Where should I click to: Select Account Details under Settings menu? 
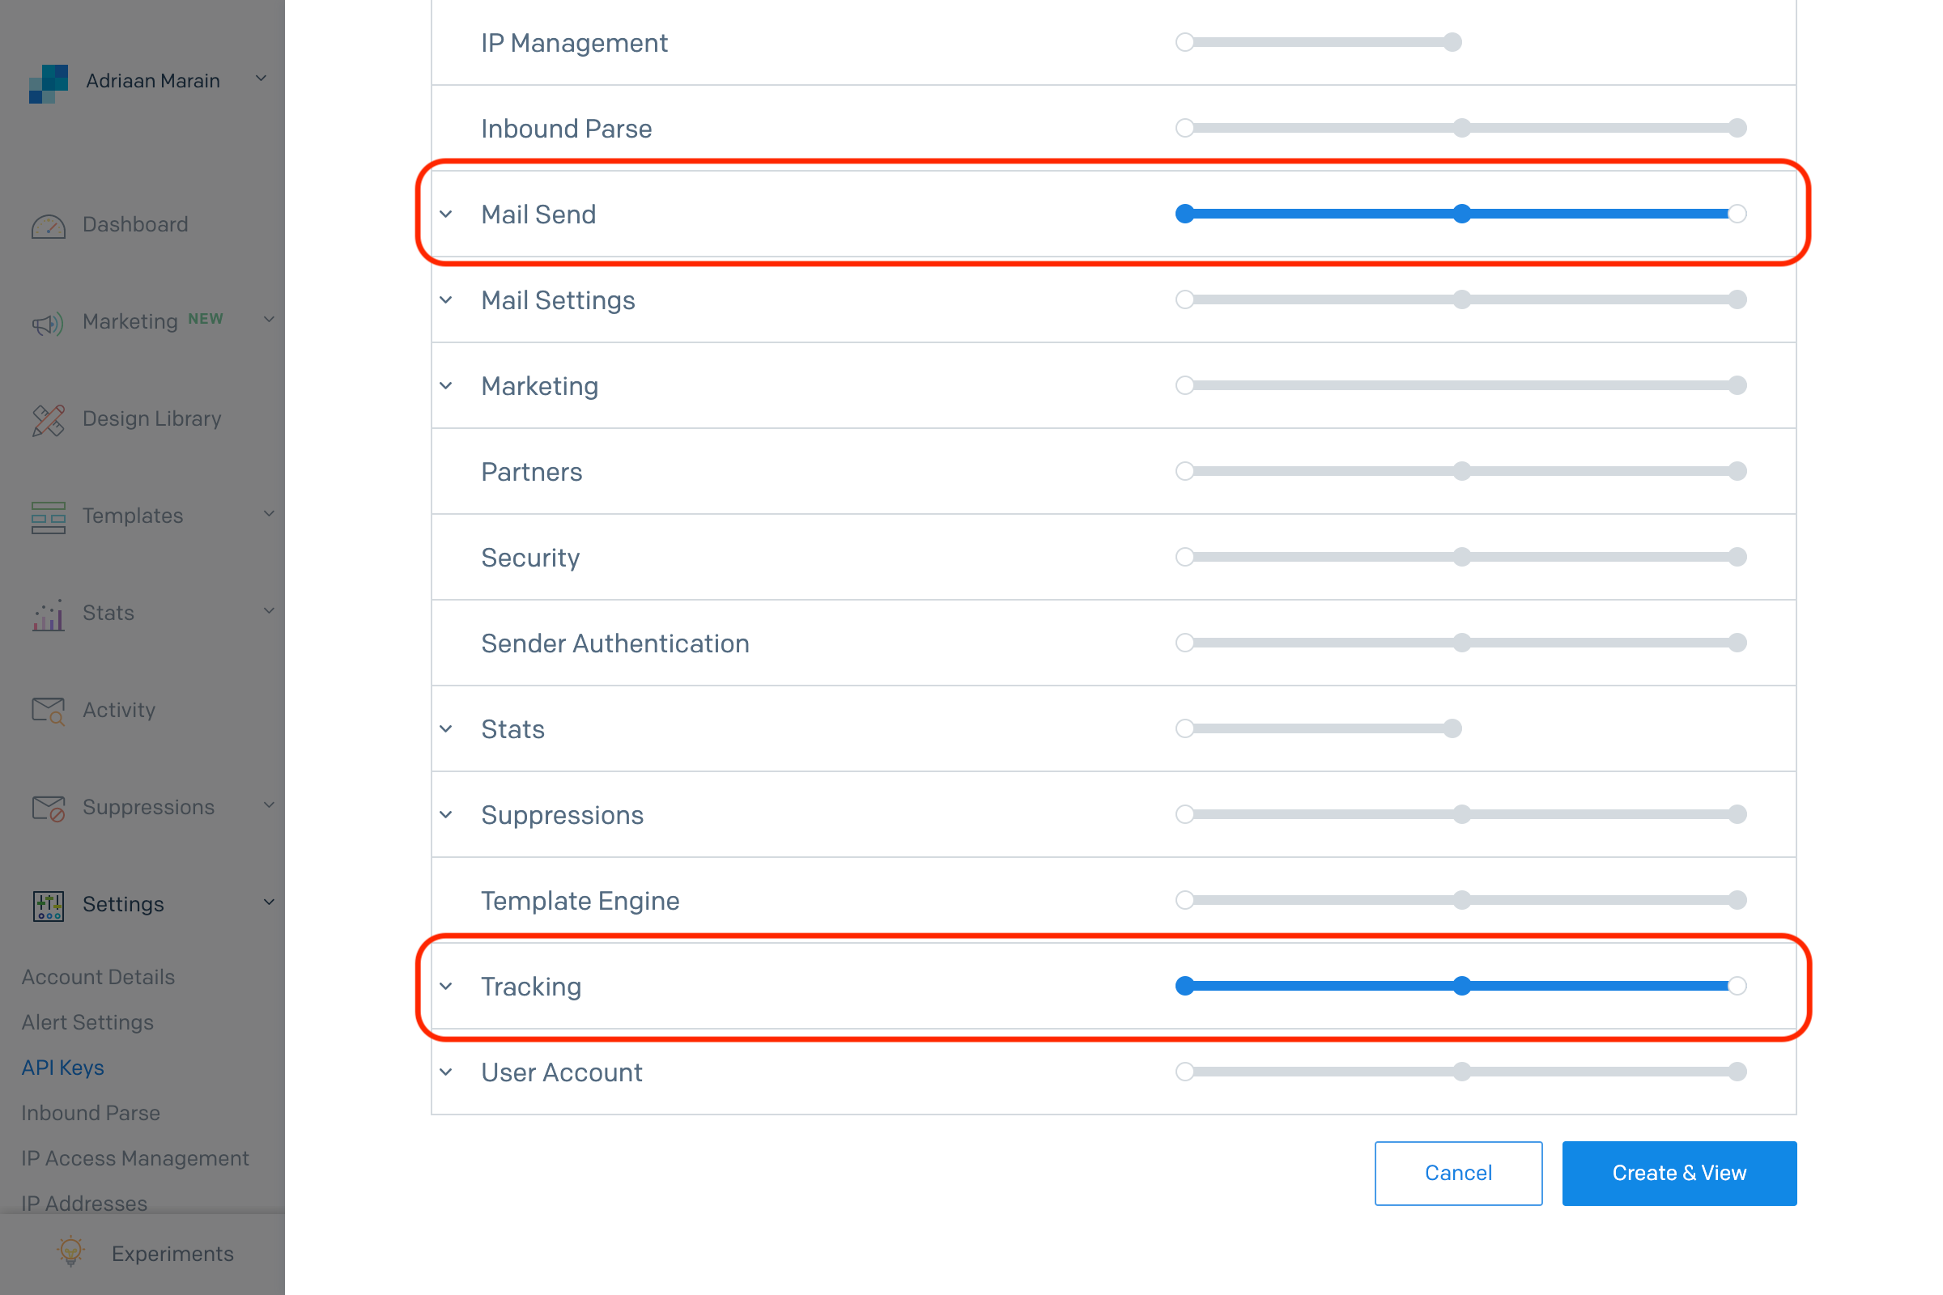[x=98, y=977]
